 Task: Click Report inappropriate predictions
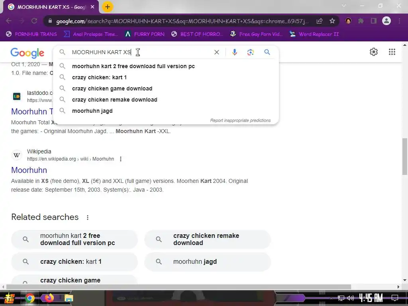tap(240, 120)
